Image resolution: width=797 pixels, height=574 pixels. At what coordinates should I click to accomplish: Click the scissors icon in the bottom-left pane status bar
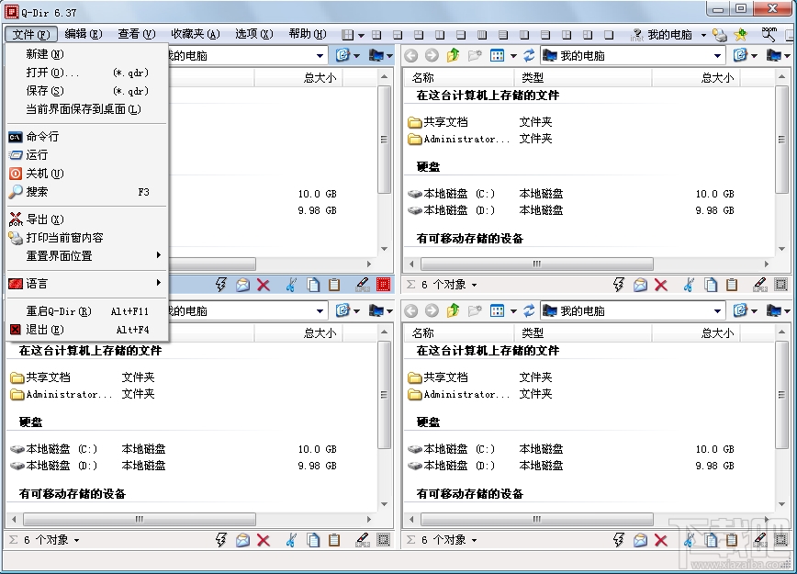(291, 540)
